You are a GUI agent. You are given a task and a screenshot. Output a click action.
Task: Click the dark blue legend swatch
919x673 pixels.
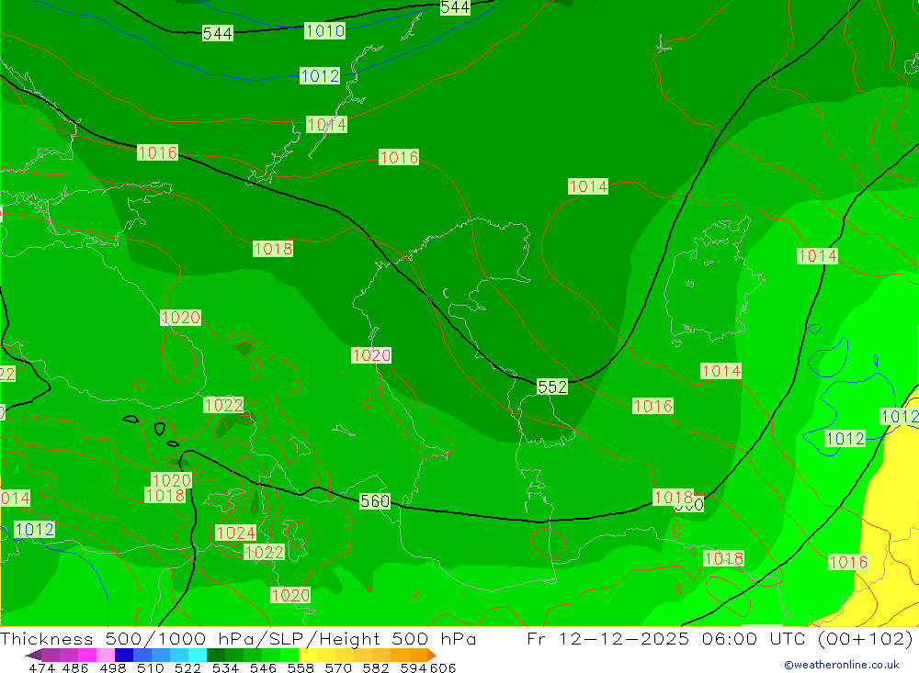pos(124,655)
